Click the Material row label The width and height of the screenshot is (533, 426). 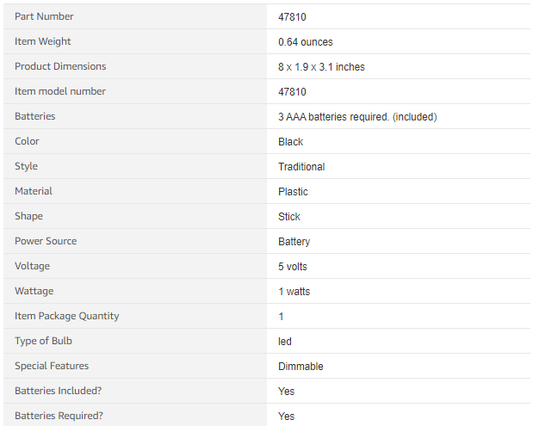coord(34,191)
